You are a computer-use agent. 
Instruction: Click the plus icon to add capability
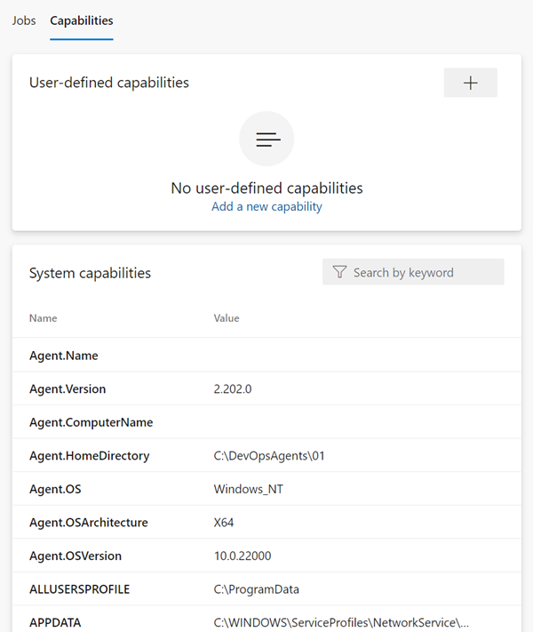(x=470, y=83)
